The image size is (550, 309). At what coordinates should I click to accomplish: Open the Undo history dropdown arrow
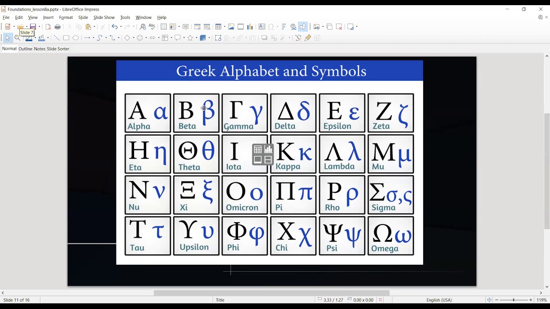point(120,27)
